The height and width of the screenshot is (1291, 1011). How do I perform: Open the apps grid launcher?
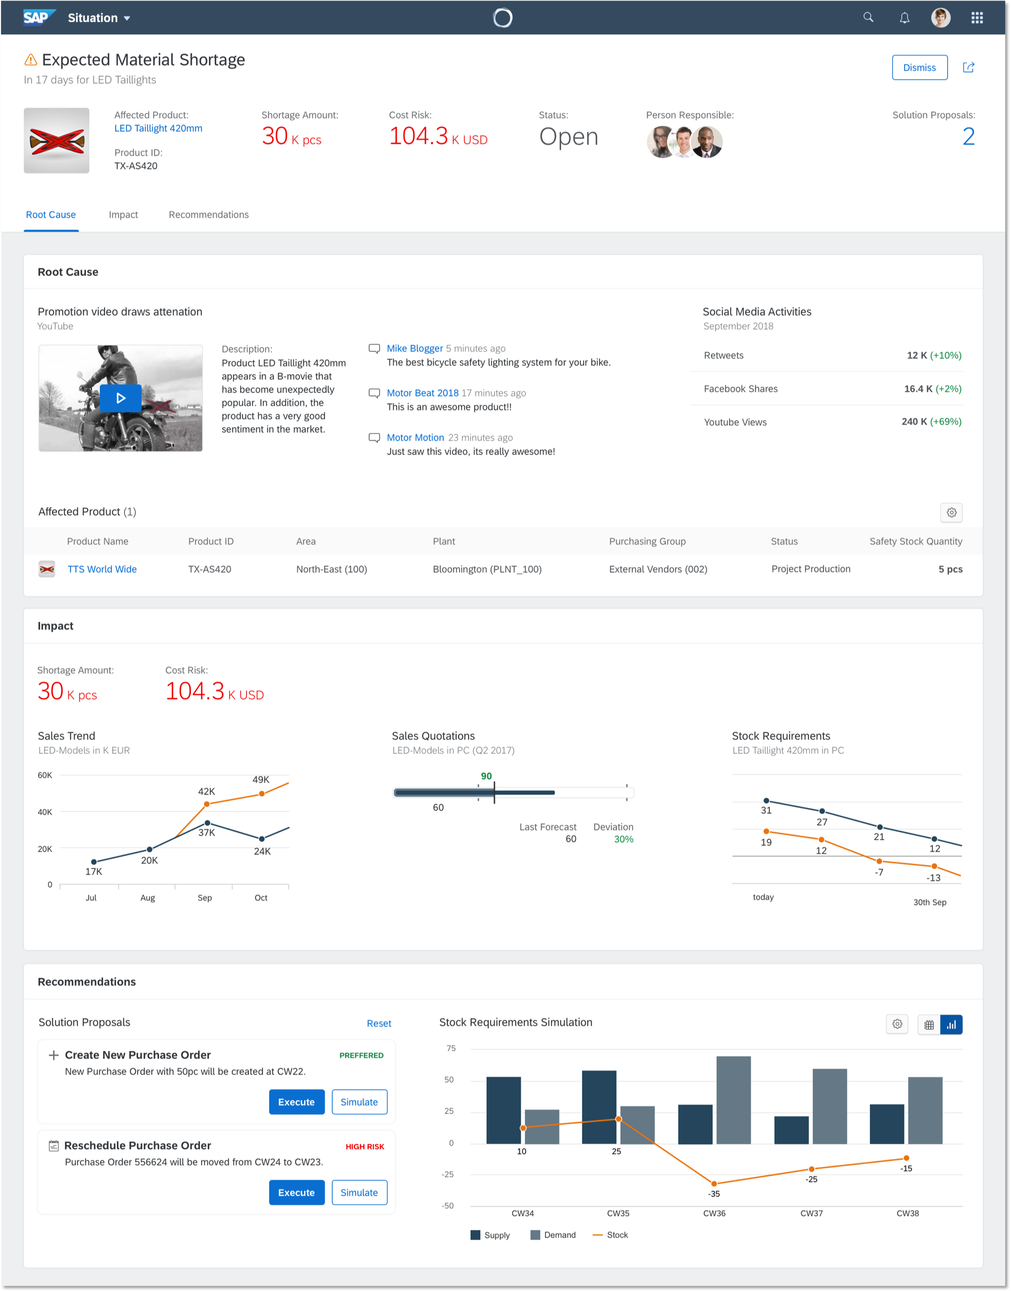tap(977, 18)
